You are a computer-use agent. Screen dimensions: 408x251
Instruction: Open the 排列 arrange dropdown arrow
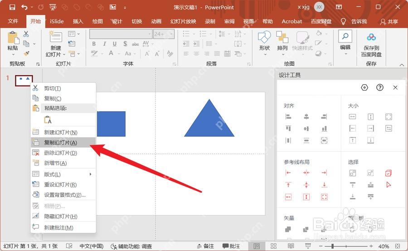283,55
